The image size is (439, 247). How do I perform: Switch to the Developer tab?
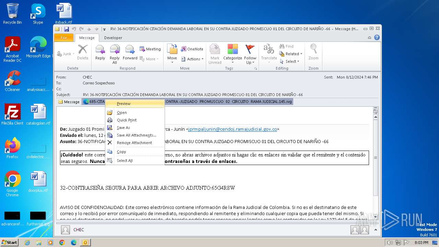click(113, 38)
